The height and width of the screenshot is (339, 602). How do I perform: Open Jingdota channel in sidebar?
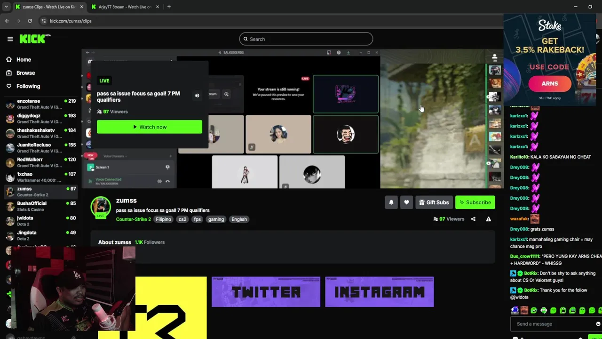point(40,235)
